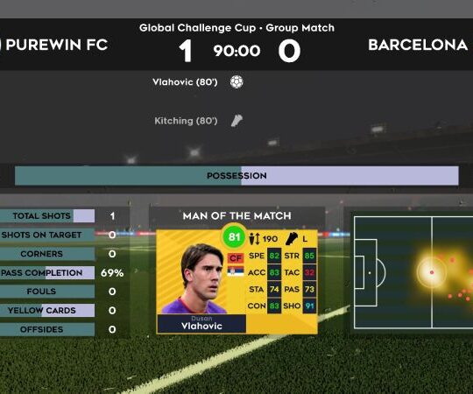473x394 pixels.
Task: Click the Yellow Cards stat bar
Action: (x=47, y=310)
